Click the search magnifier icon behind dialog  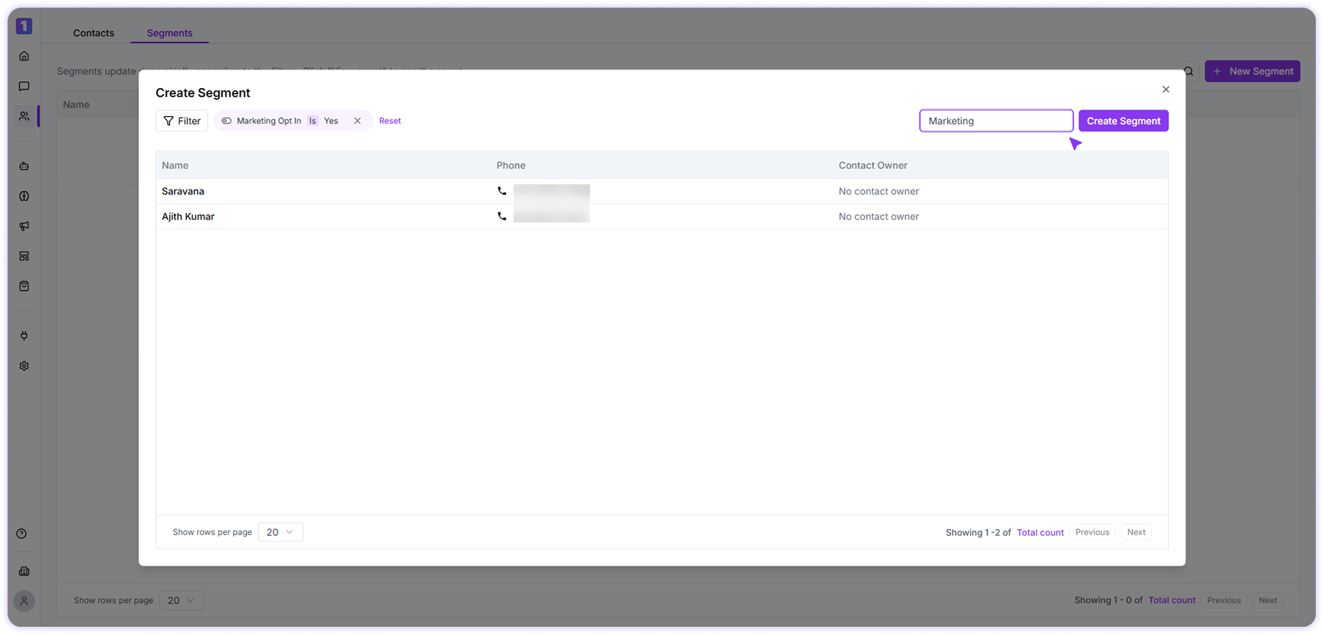coord(1188,71)
